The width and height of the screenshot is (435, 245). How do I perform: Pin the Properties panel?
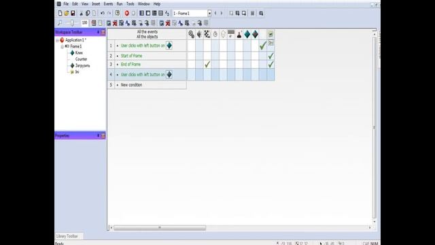coord(98,135)
